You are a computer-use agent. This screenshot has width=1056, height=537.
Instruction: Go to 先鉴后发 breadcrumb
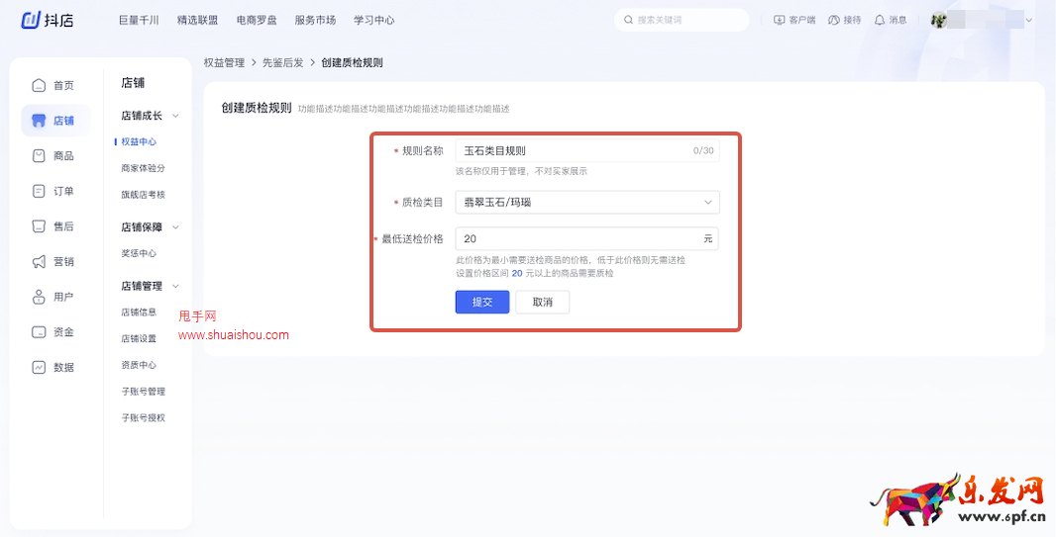point(283,62)
